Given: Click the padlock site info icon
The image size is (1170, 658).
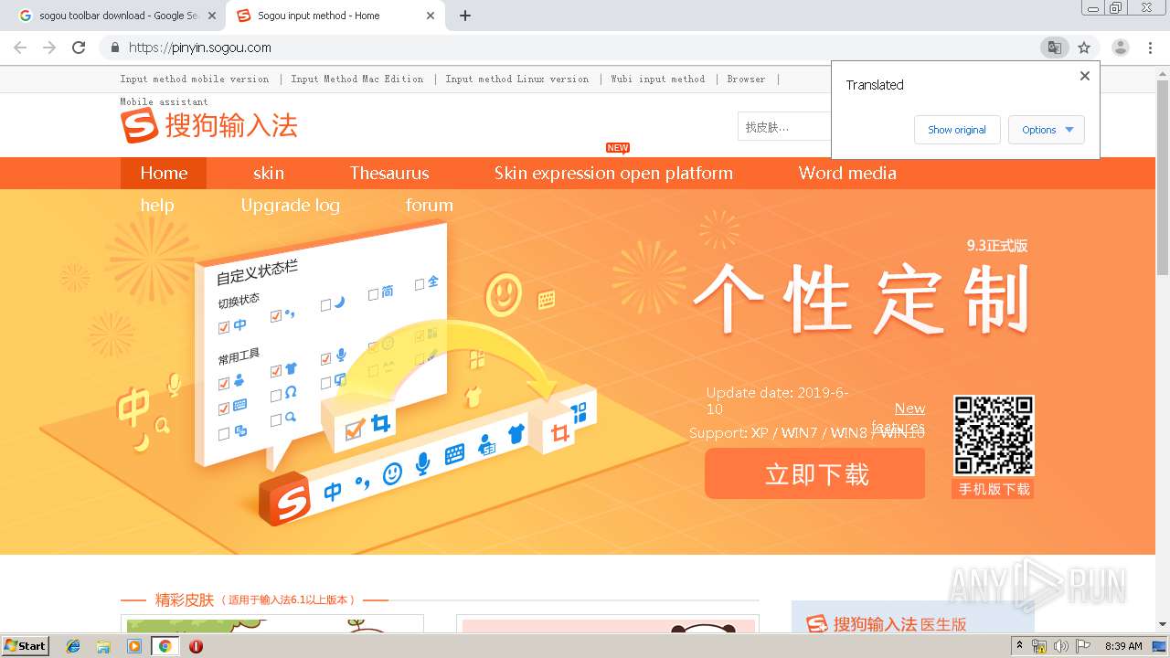Looking at the screenshot, I should pyautogui.click(x=114, y=48).
